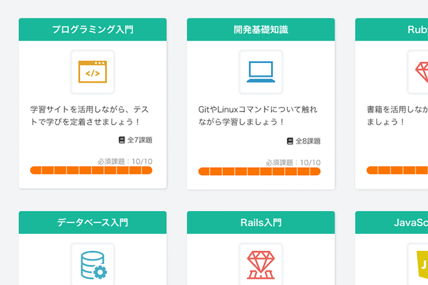Click the 開発基礎知識 orange progress bar
The height and width of the screenshot is (285, 428).
coord(259,172)
